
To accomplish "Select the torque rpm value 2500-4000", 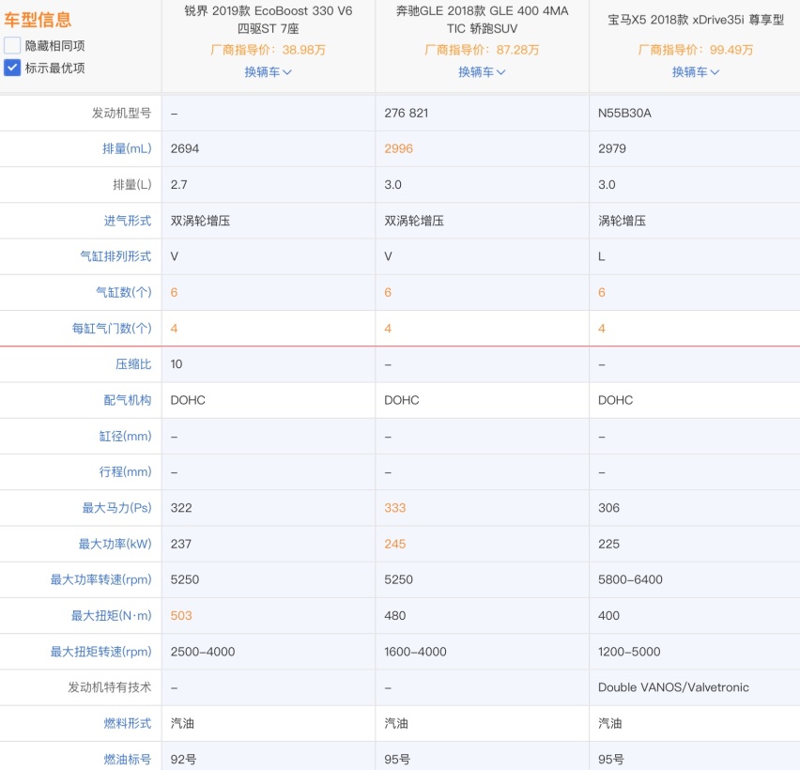I will point(203,651).
